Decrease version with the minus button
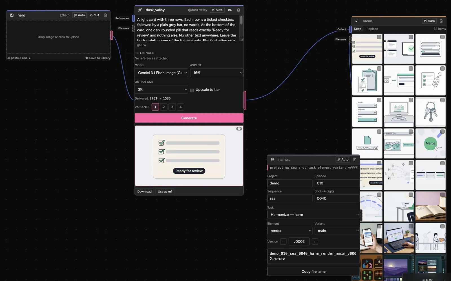This screenshot has height=281, width=451. pos(283,242)
